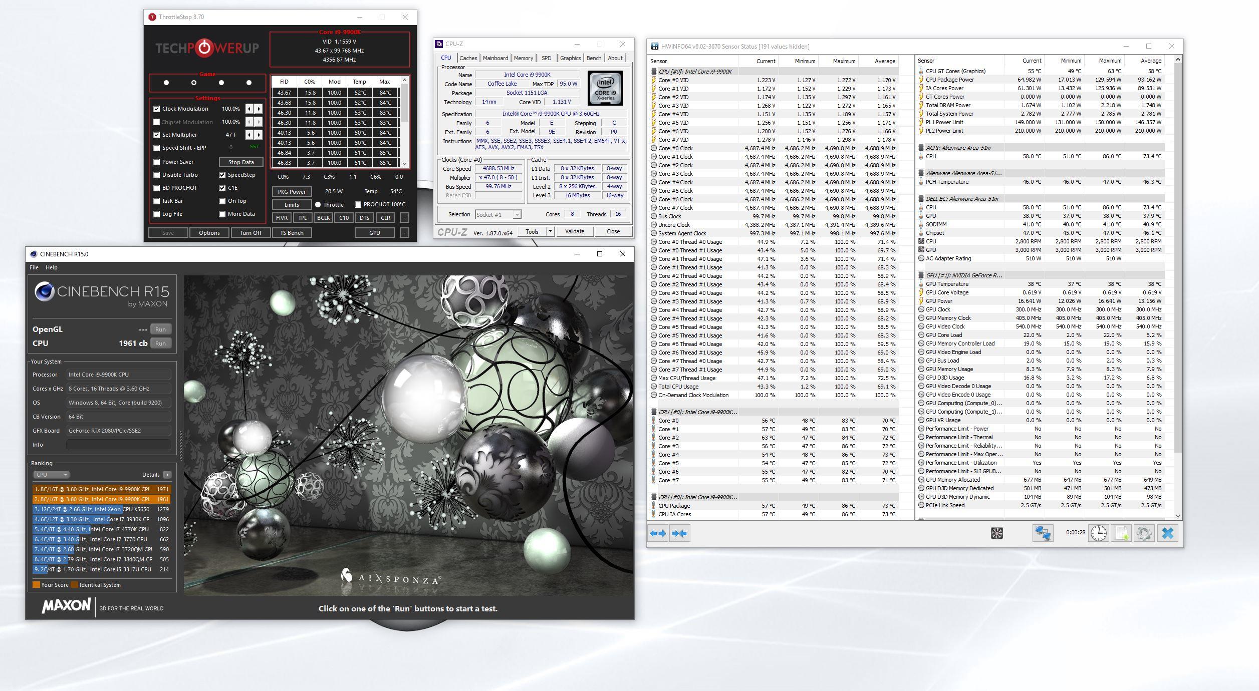This screenshot has height=691, width=1259.
Task: Expand the Socket #1 selection dropdown
Action: click(497, 215)
